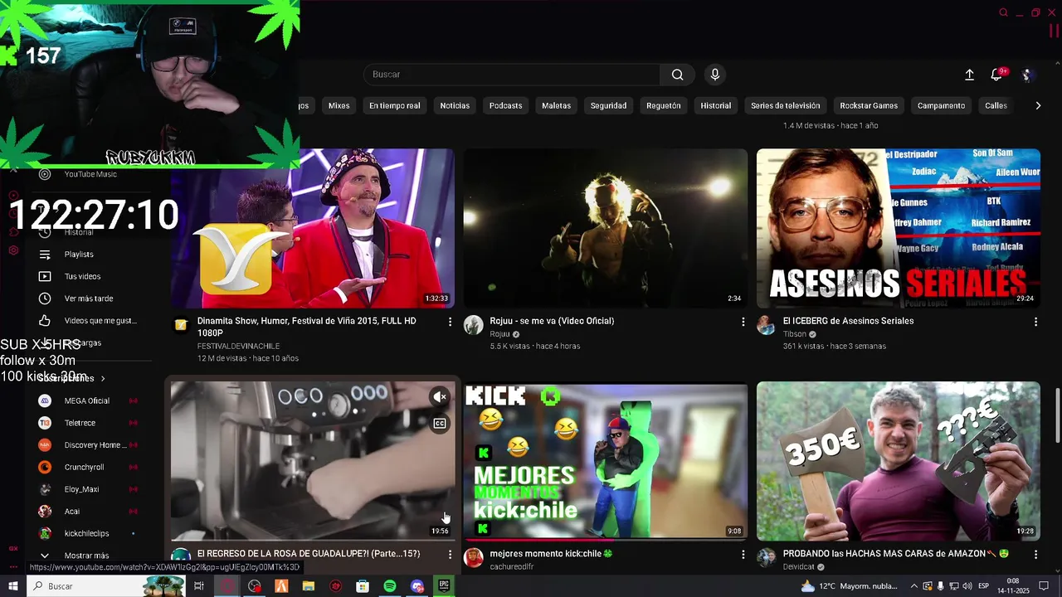Focus the YouTube Buscar search field

point(512,75)
